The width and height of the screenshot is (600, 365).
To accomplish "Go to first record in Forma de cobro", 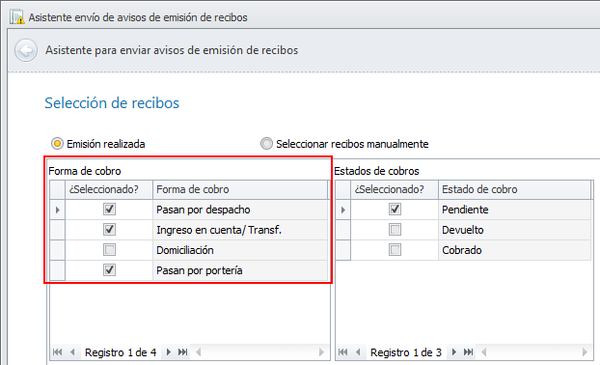I will pyautogui.click(x=58, y=352).
